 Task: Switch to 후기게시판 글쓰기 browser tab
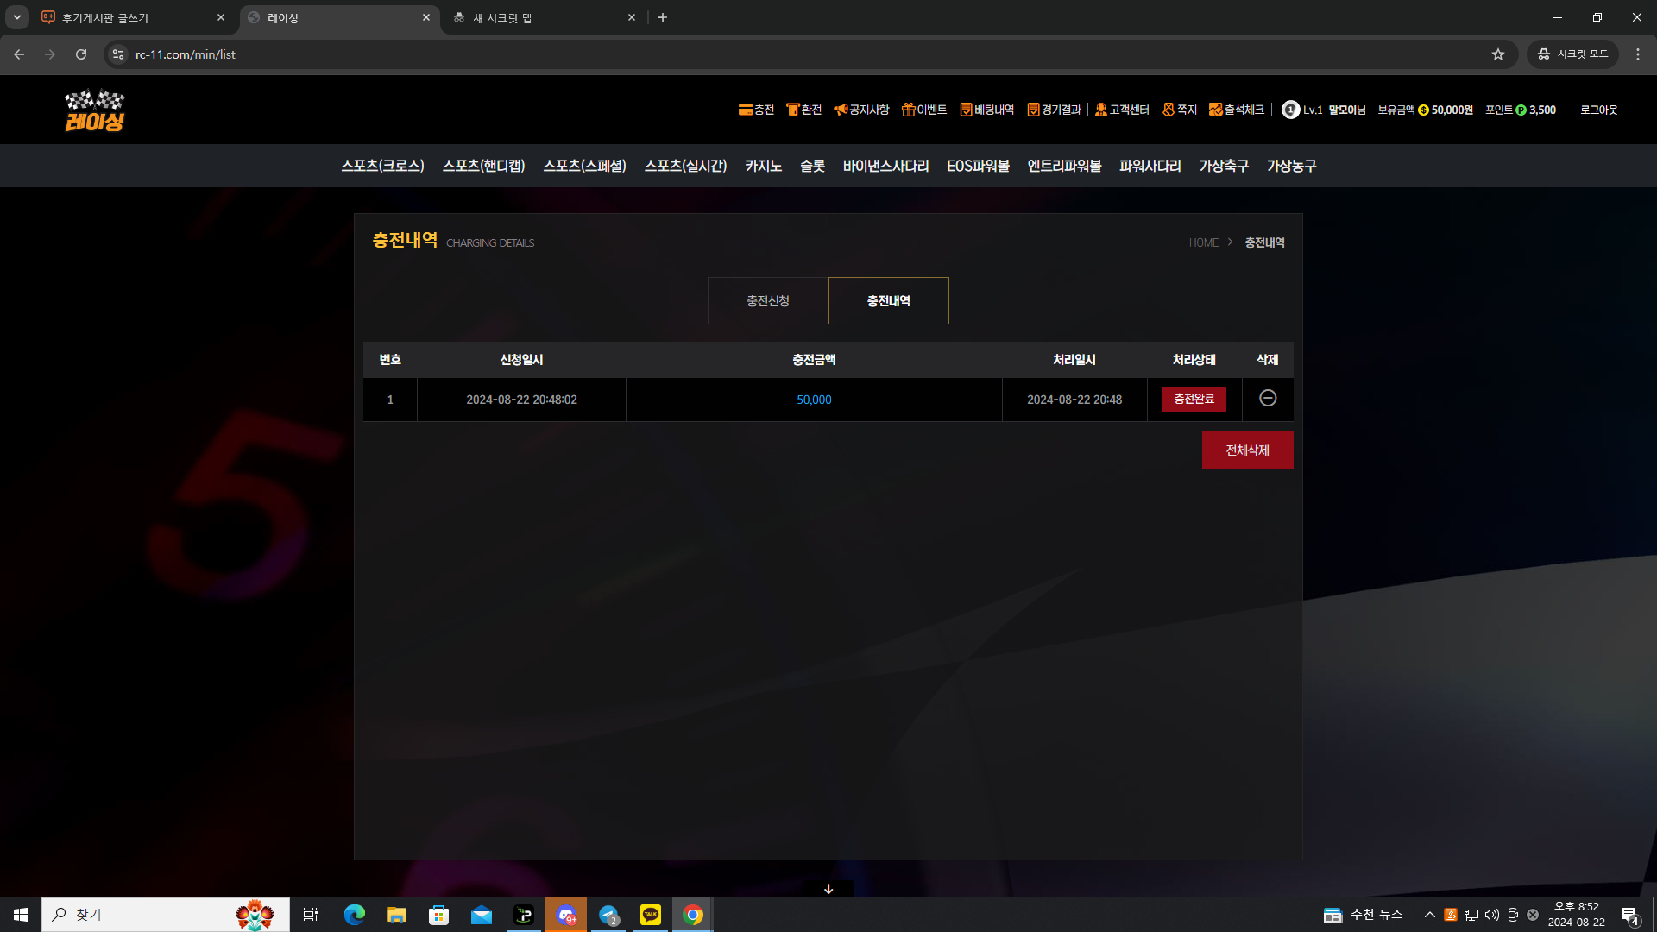(x=134, y=17)
